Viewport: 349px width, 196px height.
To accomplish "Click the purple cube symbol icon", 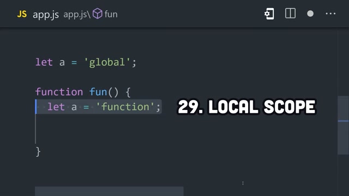I will 97,14.
